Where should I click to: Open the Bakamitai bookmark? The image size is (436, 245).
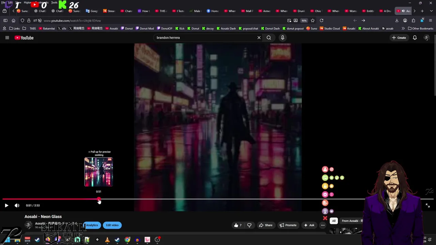tap(47, 29)
